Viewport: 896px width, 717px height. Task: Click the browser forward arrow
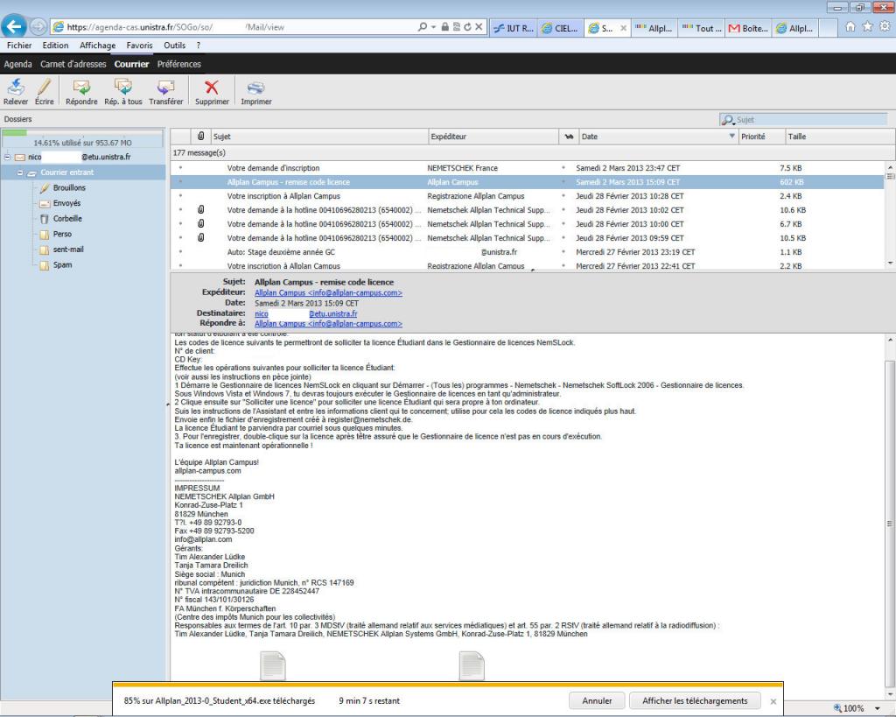[x=38, y=26]
